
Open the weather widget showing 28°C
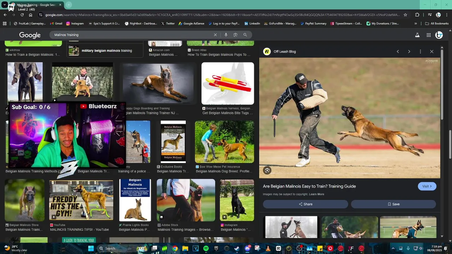[15, 248]
